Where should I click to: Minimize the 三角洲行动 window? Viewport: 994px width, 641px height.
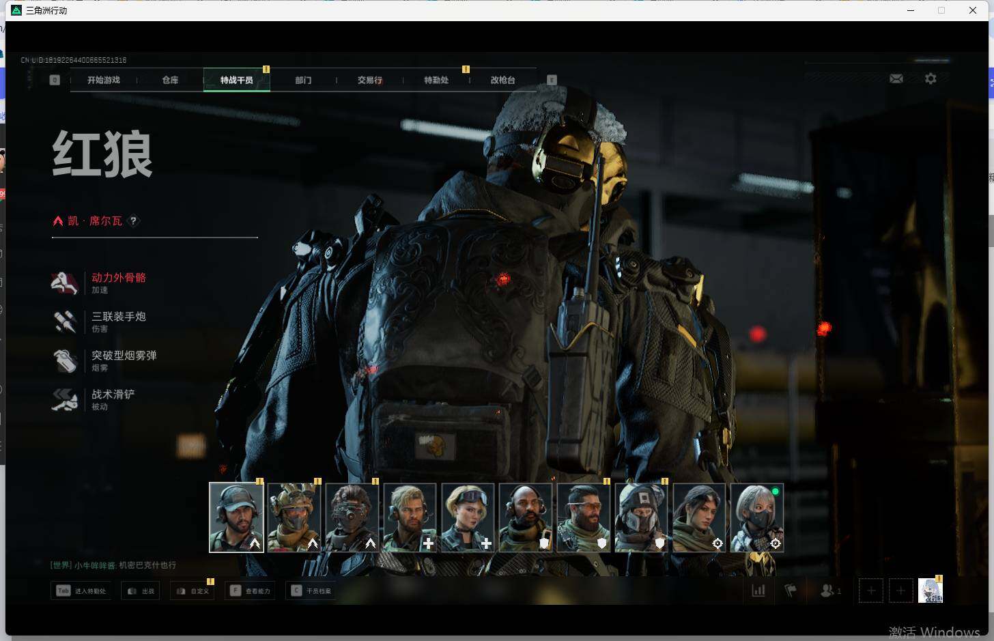click(x=911, y=10)
